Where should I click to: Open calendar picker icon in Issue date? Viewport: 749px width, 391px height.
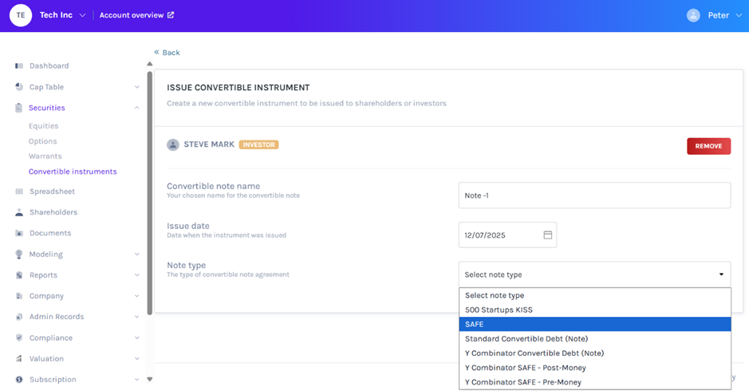[548, 235]
